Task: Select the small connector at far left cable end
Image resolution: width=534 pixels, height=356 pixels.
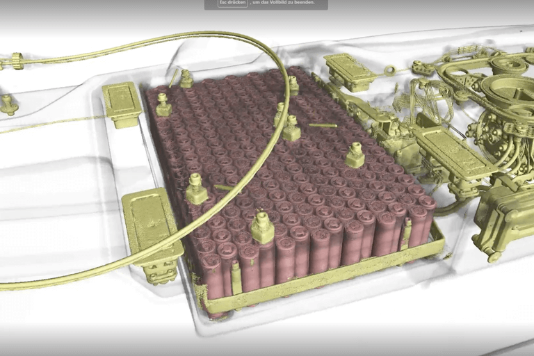Action: click(11, 62)
